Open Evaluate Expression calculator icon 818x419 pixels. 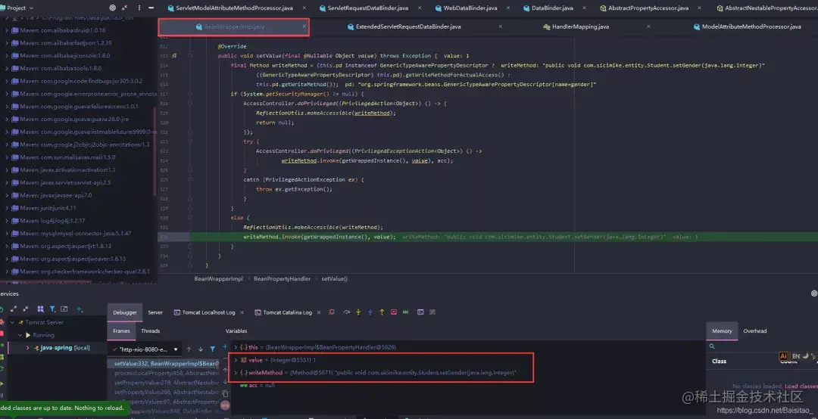[420, 312]
